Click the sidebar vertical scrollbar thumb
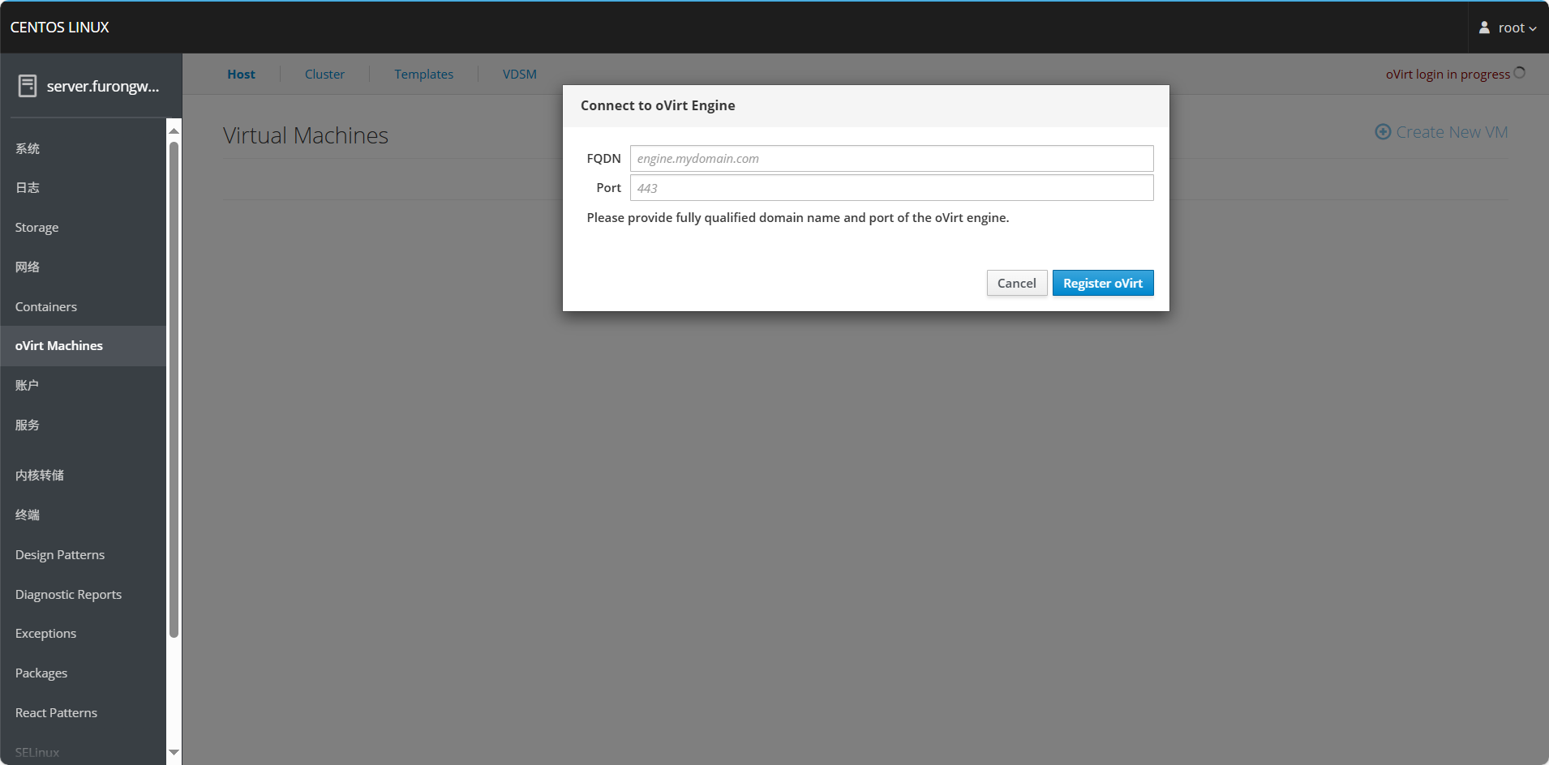 coord(174,390)
